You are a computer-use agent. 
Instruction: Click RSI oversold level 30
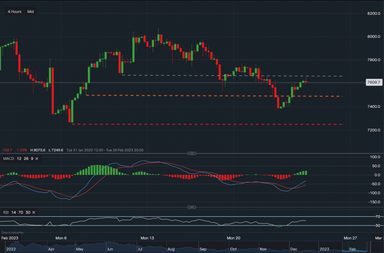[27, 212]
